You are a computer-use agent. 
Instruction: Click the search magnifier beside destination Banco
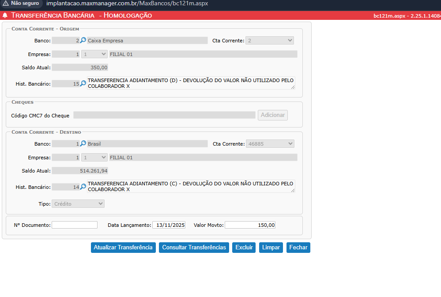pos(83,143)
